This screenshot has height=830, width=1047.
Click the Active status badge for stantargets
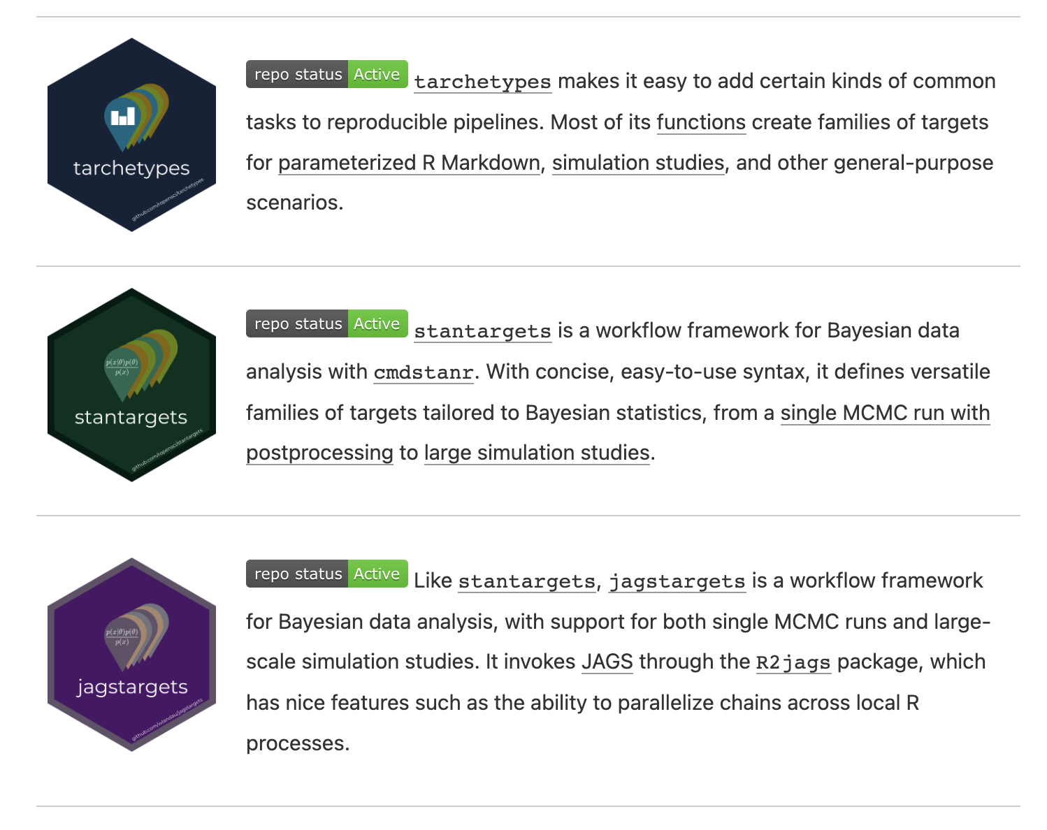pos(377,323)
